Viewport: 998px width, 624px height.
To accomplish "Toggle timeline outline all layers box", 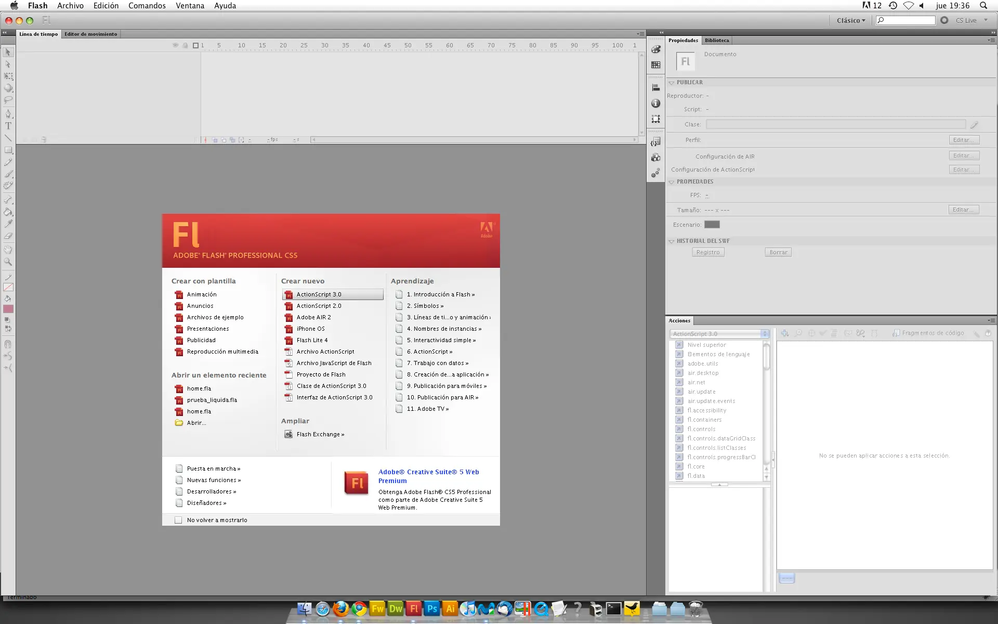I will pos(195,45).
